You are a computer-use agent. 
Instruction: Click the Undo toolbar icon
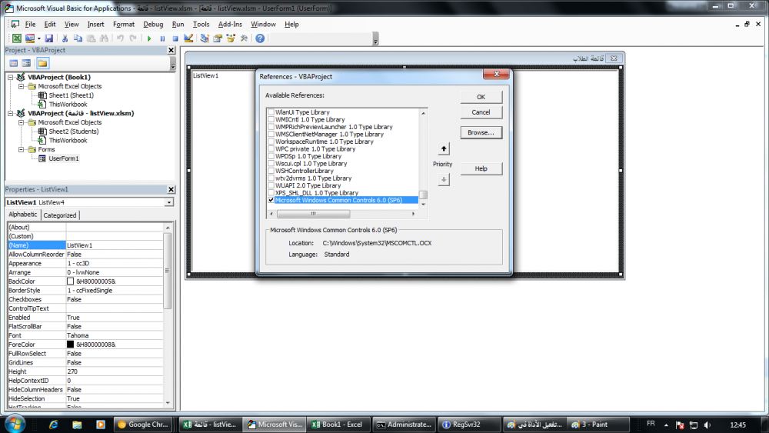click(x=120, y=38)
